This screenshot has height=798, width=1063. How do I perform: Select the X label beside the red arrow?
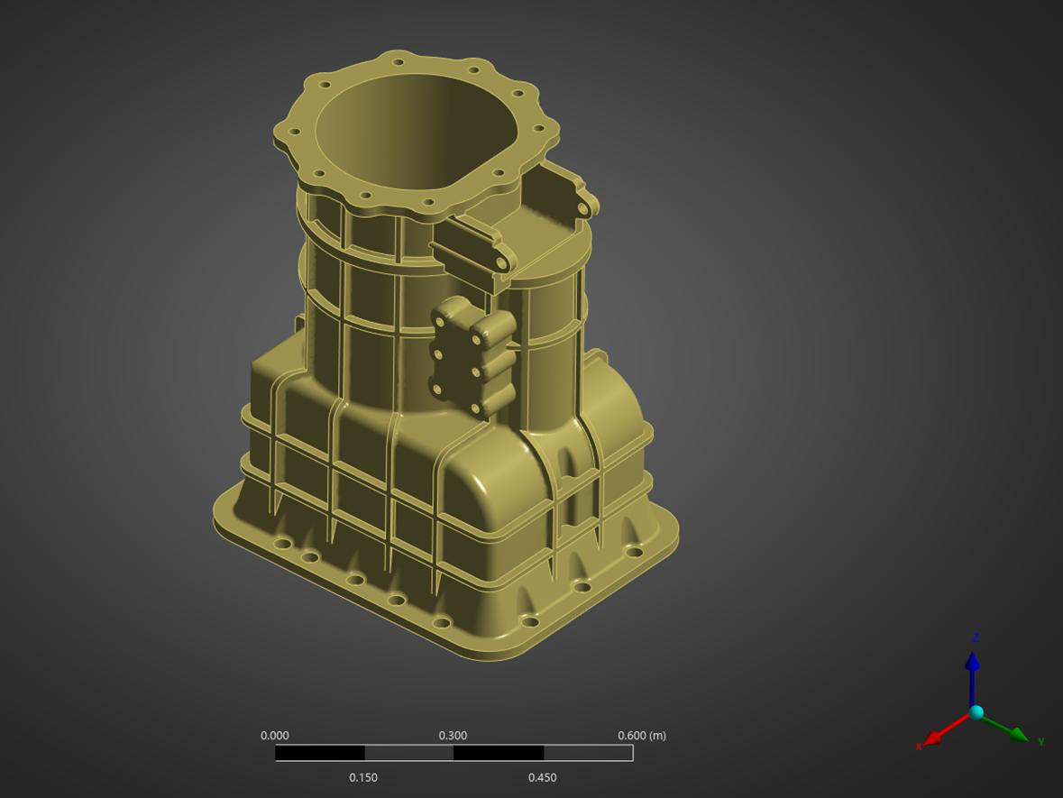click(x=919, y=747)
